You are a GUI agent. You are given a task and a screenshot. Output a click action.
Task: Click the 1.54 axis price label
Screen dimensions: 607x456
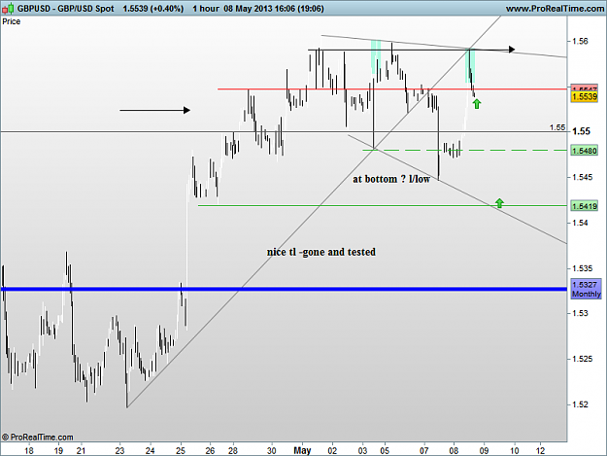coord(580,223)
